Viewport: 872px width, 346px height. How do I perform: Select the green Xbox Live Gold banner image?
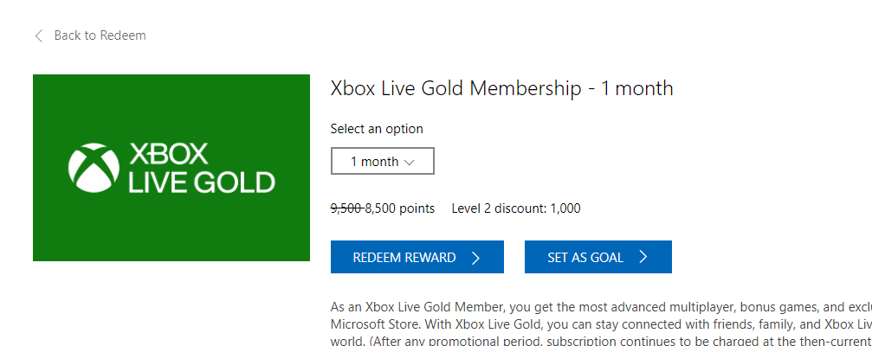click(x=171, y=168)
